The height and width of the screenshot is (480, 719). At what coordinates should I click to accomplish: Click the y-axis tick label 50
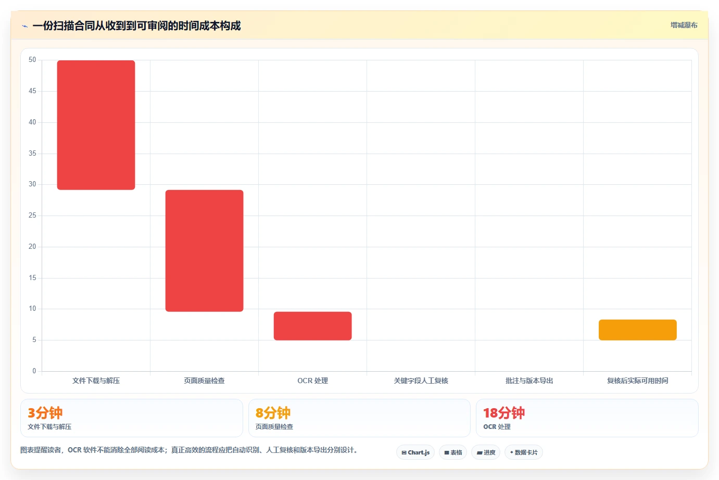[32, 60]
